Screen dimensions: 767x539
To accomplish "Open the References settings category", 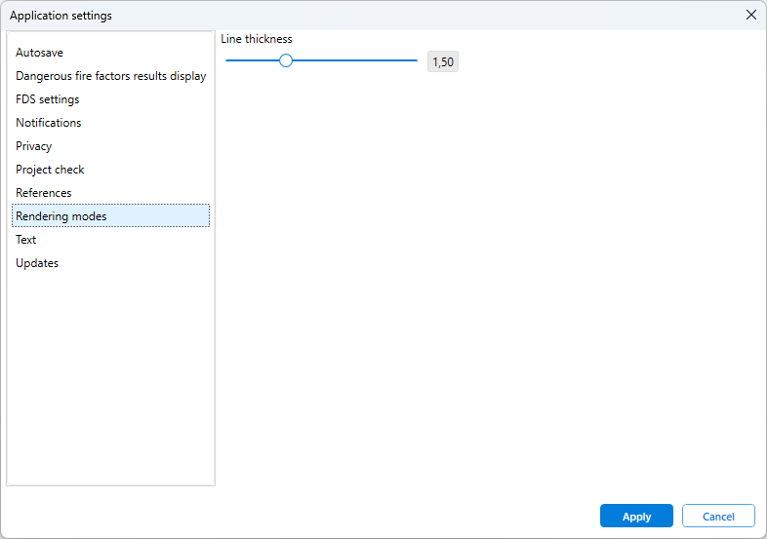I will (x=110, y=193).
